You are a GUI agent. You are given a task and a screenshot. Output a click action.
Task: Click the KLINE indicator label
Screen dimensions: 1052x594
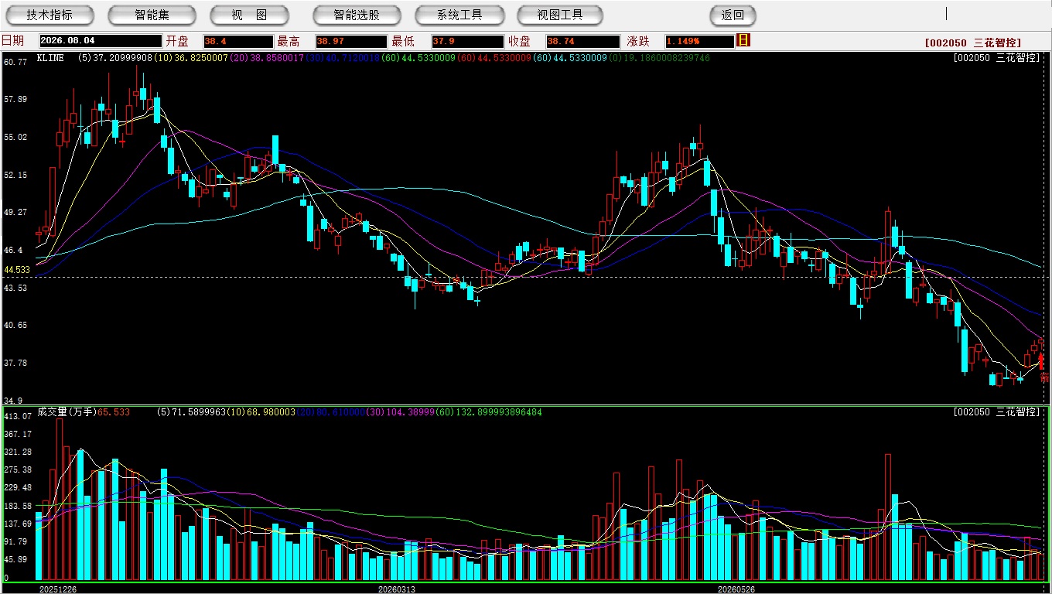(50, 58)
